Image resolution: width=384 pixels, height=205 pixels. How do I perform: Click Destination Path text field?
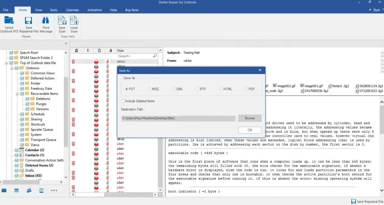coord(178,118)
